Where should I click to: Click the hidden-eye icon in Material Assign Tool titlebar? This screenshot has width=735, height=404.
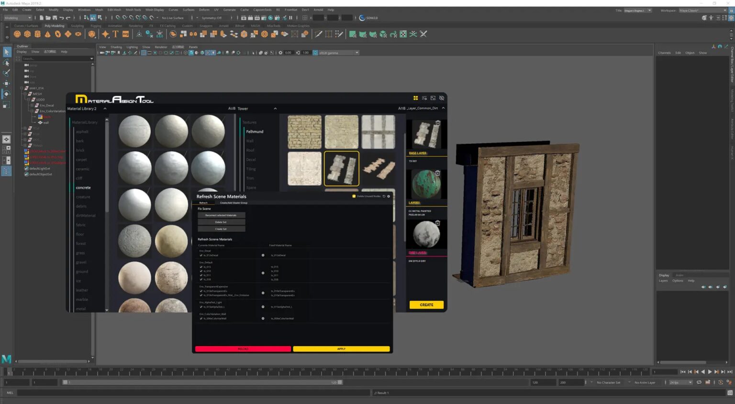pyautogui.click(x=441, y=98)
